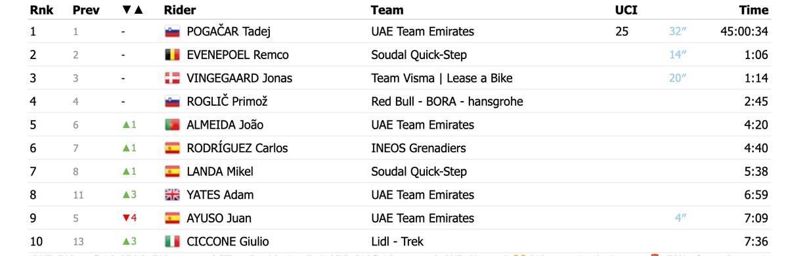
Task: Click the red down arrow for AYUSO Juan
Action: tap(126, 218)
